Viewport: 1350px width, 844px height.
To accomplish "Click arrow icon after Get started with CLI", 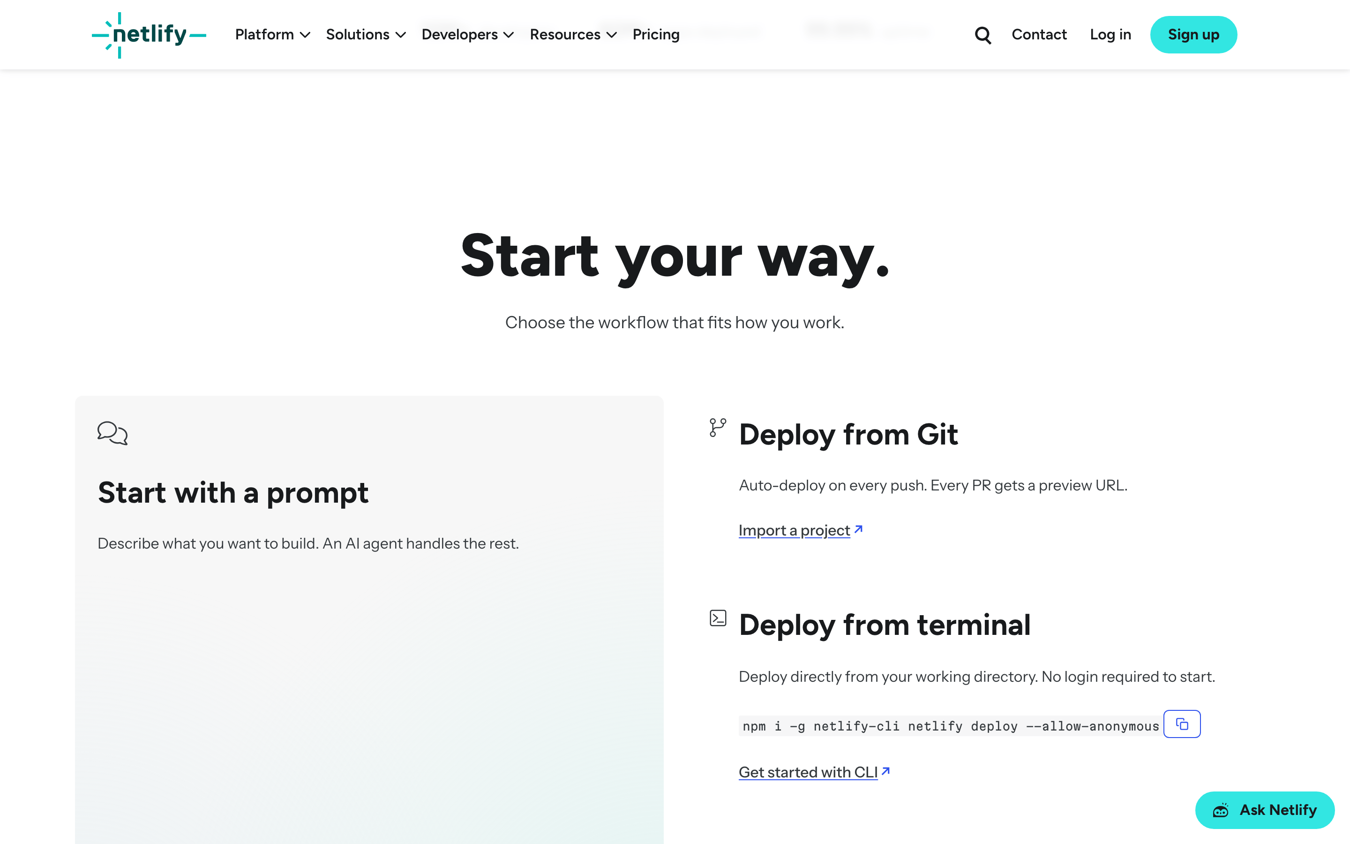I will click(x=885, y=771).
